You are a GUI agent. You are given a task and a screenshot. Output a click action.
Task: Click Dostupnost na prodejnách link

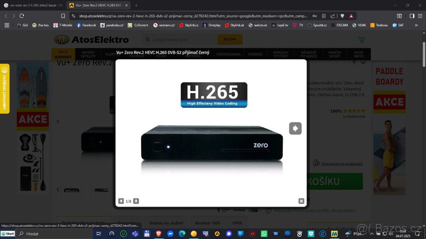pyautogui.click(x=342, y=164)
